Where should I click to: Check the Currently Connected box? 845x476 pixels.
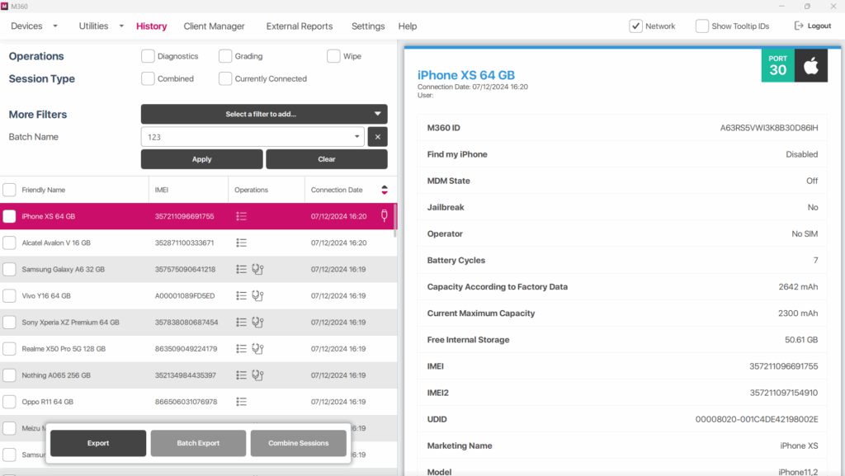225,78
